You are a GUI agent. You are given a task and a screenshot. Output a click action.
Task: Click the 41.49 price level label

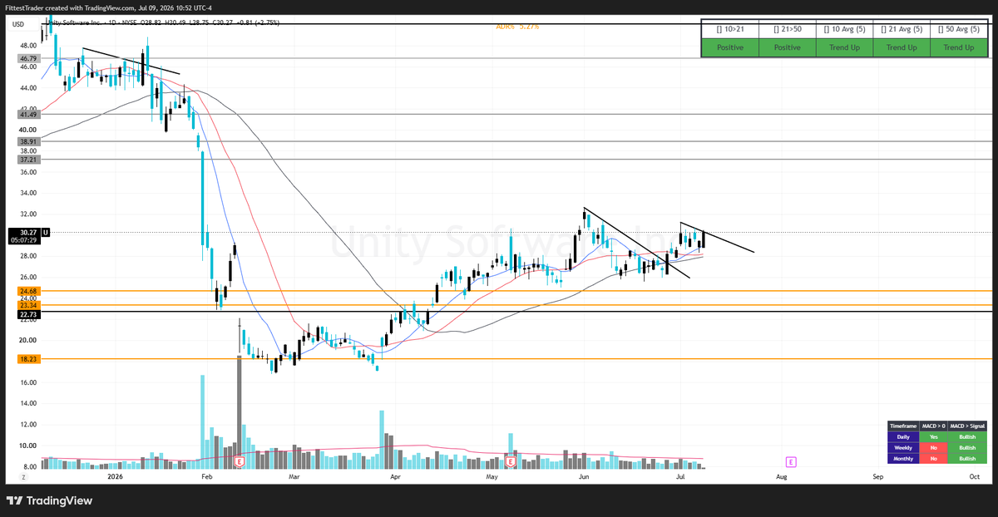pyautogui.click(x=29, y=114)
